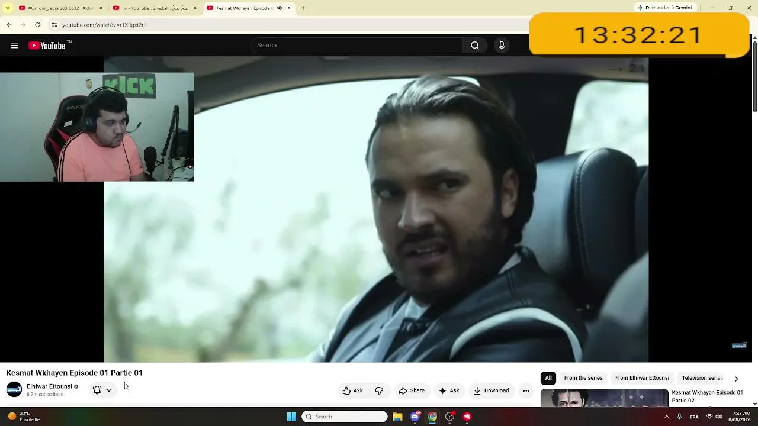The height and width of the screenshot is (426, 758).
Task: Launch File Explorer from the taskbar
Action: coord(397,417)
